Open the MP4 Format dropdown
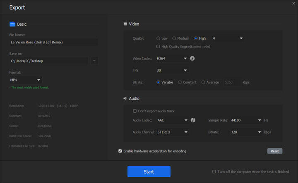Viewport: 298px width, 183px height. pyautogui.click(x=26, y=80)
